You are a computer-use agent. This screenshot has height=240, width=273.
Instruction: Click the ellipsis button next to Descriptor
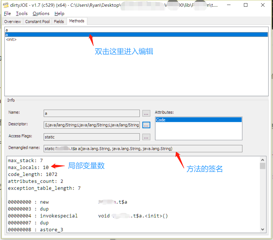(146, 125)
